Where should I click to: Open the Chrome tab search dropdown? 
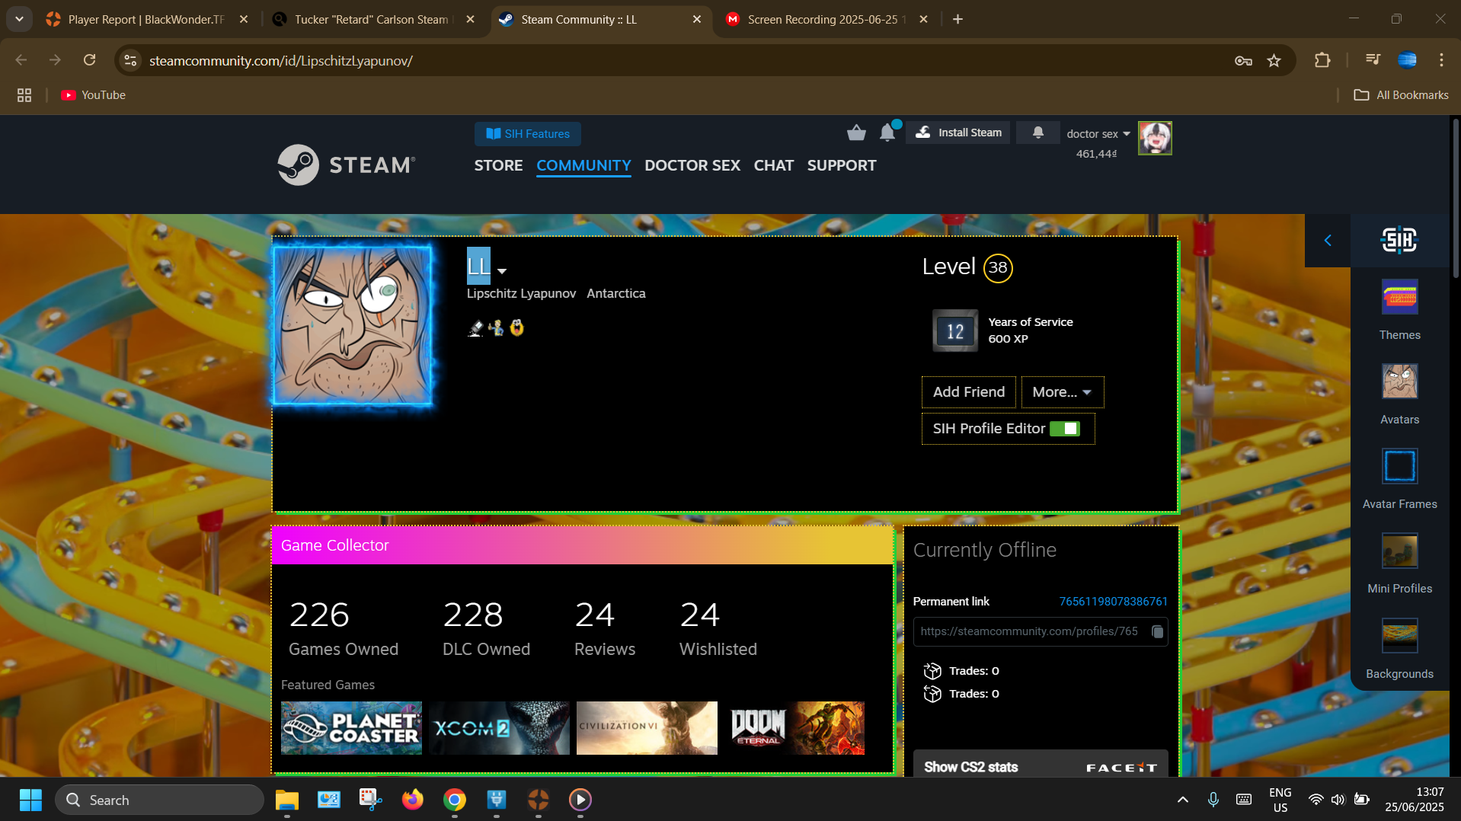click(x=19, y=19)
